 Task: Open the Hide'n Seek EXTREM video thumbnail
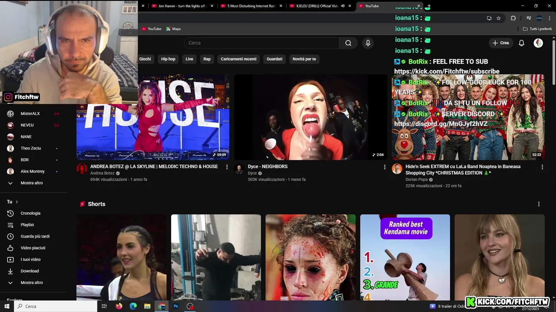coord(468,117)
